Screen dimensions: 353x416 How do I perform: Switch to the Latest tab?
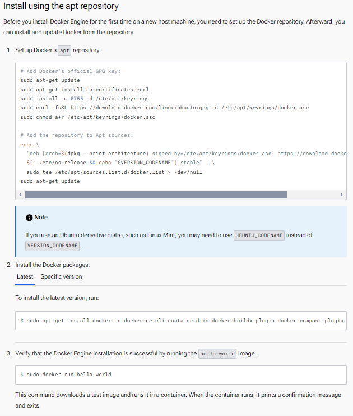tap(25, 277)
